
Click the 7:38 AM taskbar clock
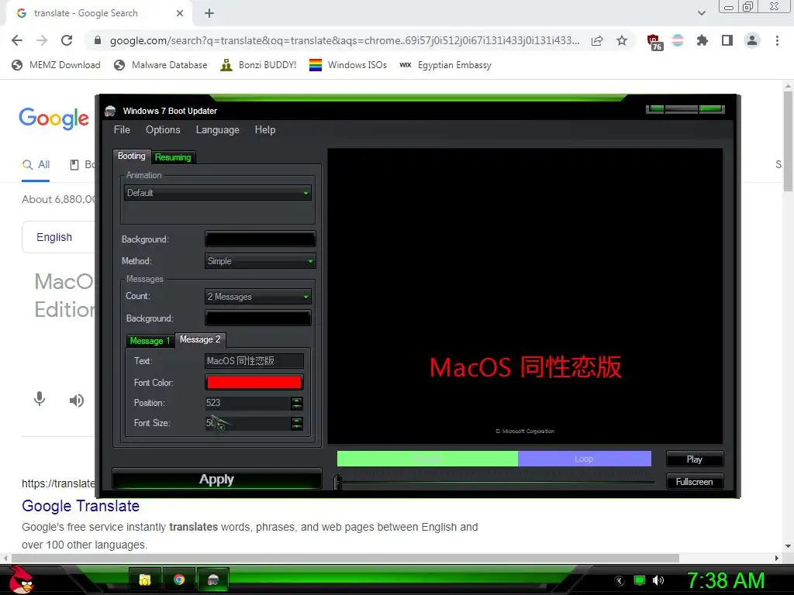(726, 580)
